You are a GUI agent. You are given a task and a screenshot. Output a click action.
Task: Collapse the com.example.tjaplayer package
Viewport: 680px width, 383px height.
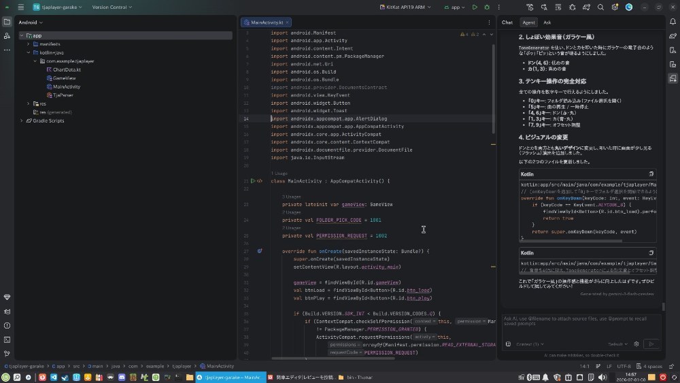click(35, 61)
